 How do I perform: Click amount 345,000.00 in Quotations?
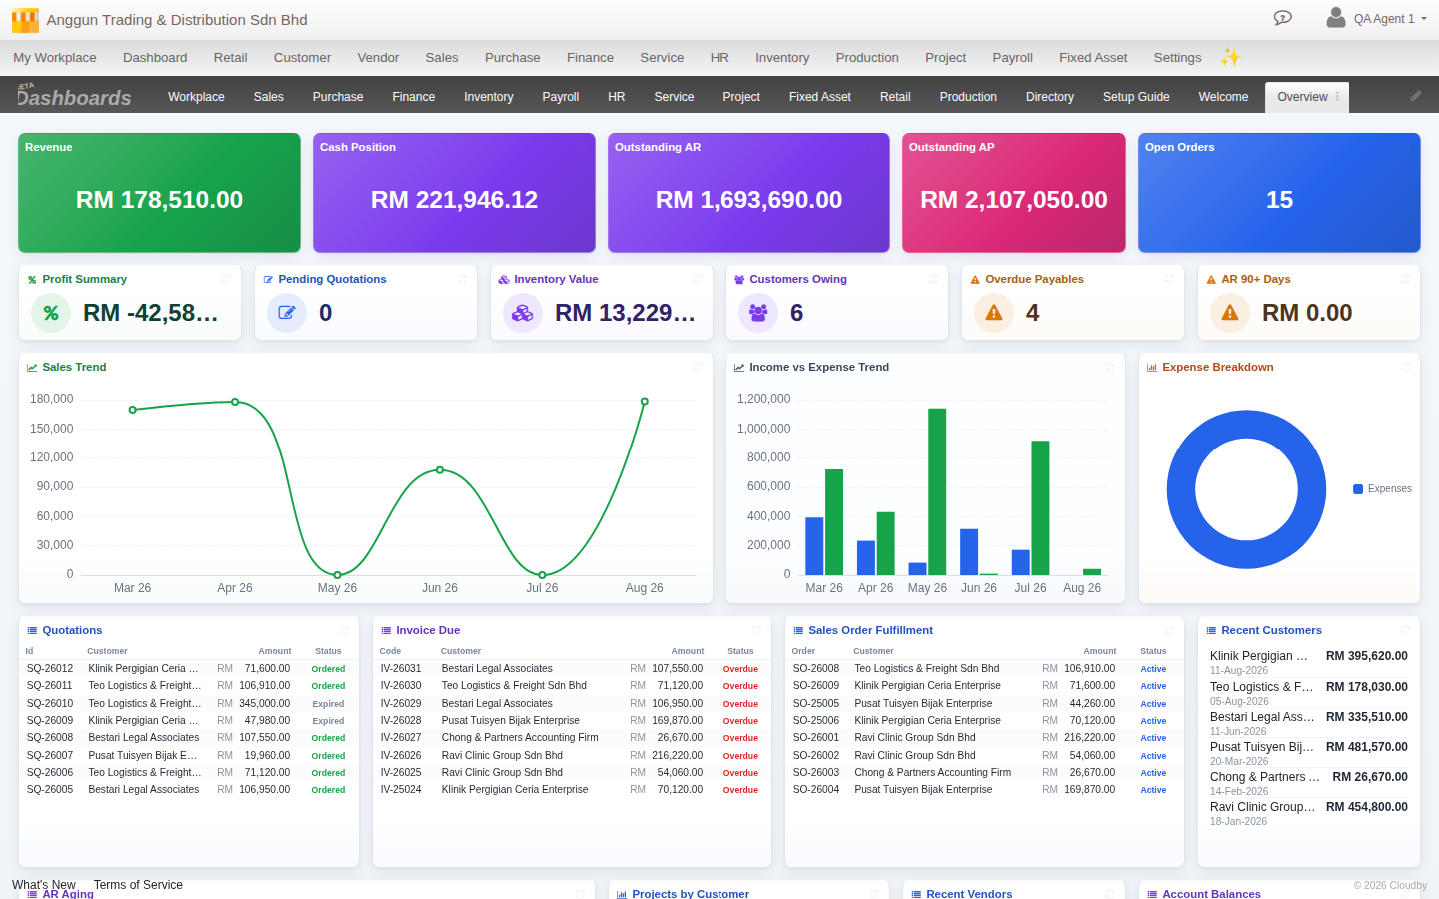(x=264, y=703)
